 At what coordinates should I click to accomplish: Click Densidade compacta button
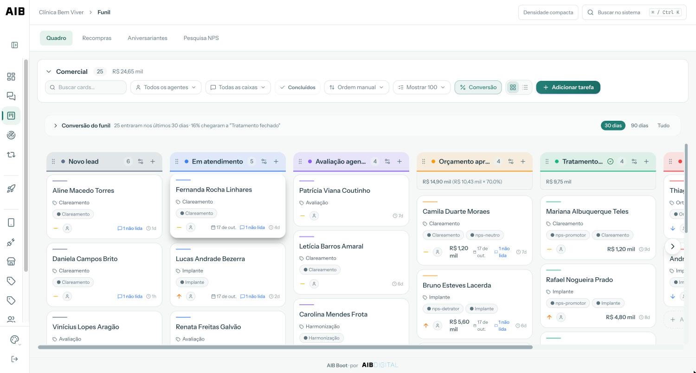pos(548,13)
